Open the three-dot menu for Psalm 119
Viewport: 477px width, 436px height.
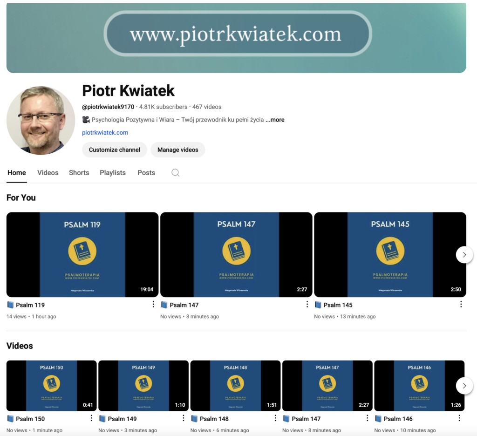tap(153, 304)
